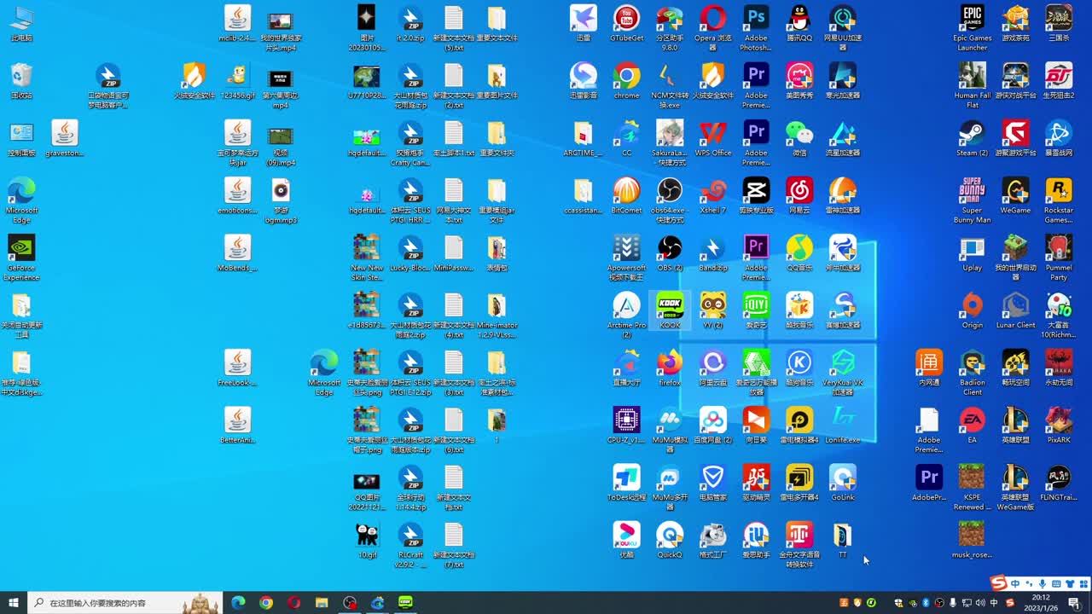Select the Recycle Bin (回收站) icon
Viewport: 1092px width, 614px height.
(21, 77)
